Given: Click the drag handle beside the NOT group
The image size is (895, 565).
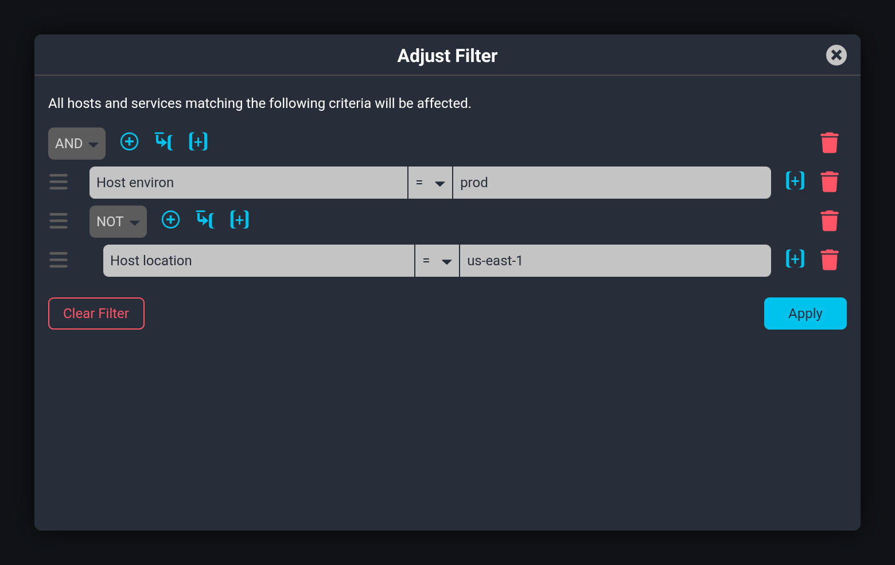Looking at the screenshot, I should click(58, 221).
